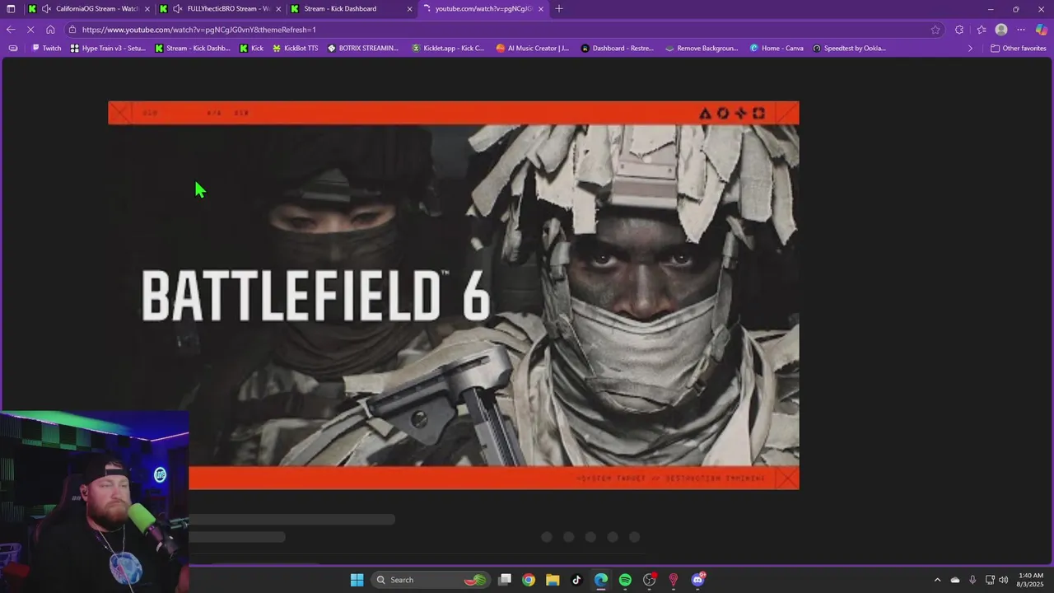Image resolution: width=1054 pixels, height=593 pixels.
Task: Open the KickBot TTS bookmark
Action: click(295, 49)
